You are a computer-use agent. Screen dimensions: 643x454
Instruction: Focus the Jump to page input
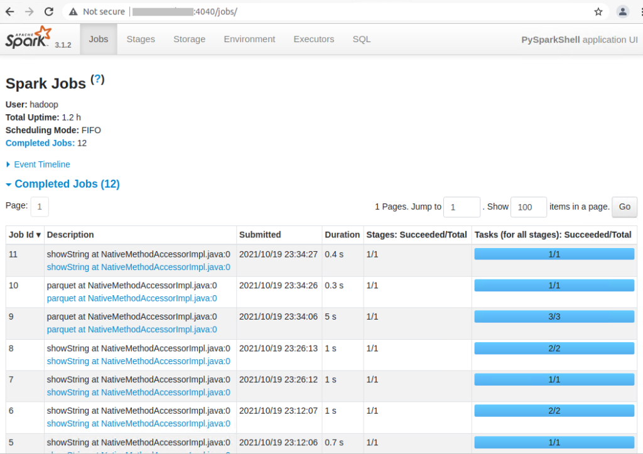[x=462, y=207]
